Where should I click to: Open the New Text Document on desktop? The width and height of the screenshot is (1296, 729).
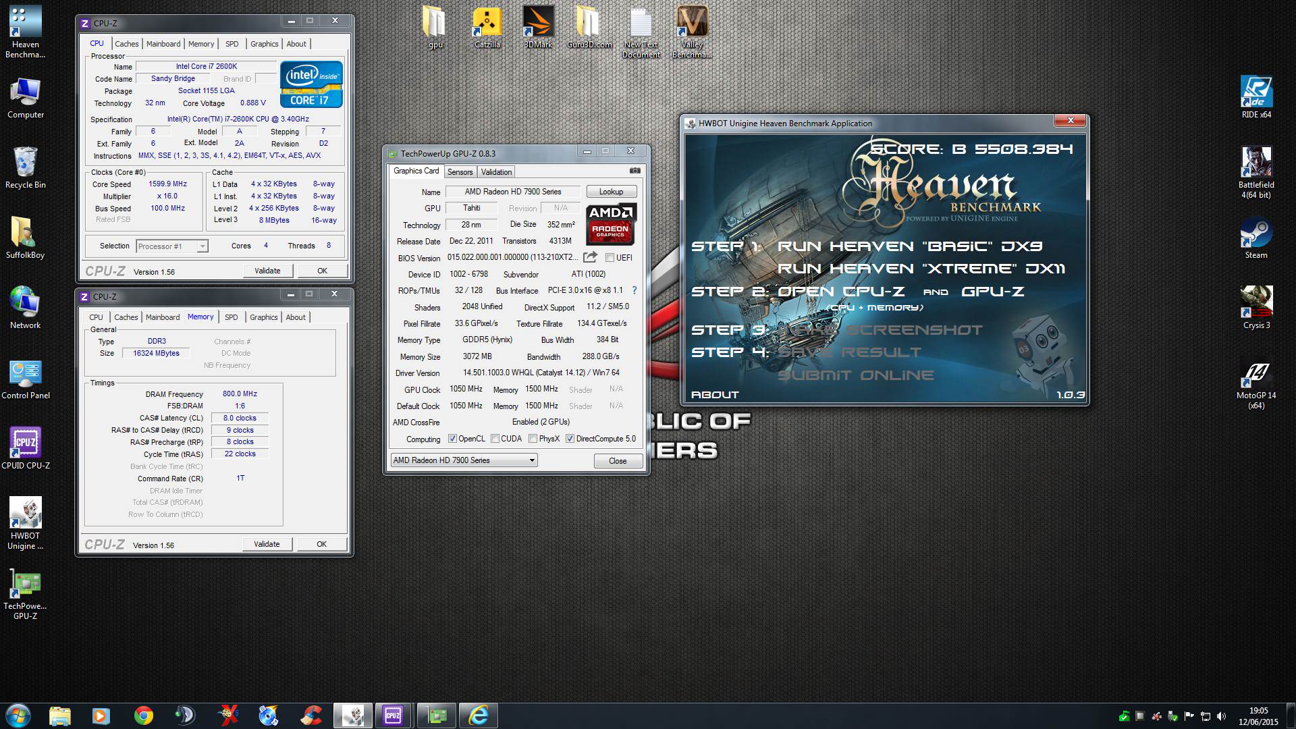pos(641,32)
